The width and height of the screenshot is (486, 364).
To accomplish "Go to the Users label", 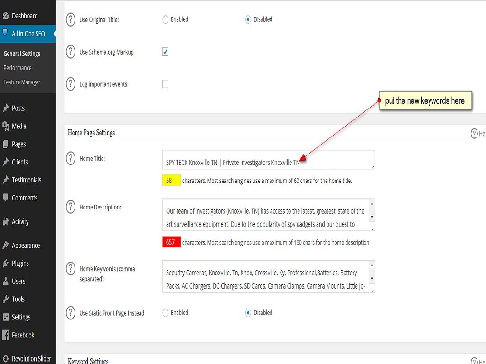I will pos(19,281).
